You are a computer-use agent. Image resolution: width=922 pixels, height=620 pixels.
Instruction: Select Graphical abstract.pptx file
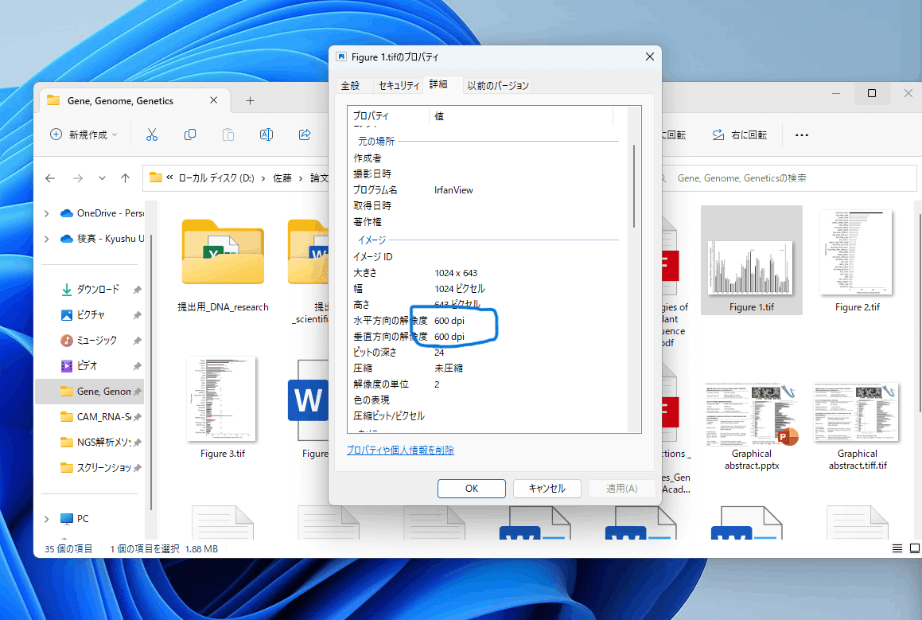pyautogui.click(x=752, y=425)
